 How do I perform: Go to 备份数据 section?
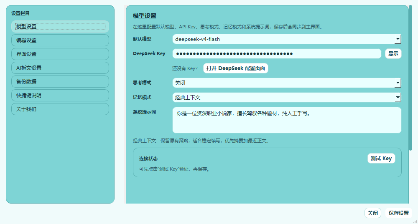pyautogui.click(x=60, y=82)
